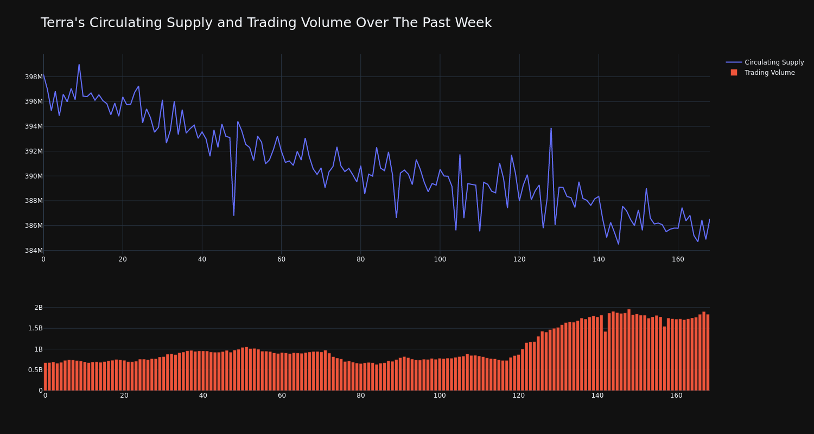Click x-axis tick 20 under supply chart
The image size is (814, 434).
(123, 259)
